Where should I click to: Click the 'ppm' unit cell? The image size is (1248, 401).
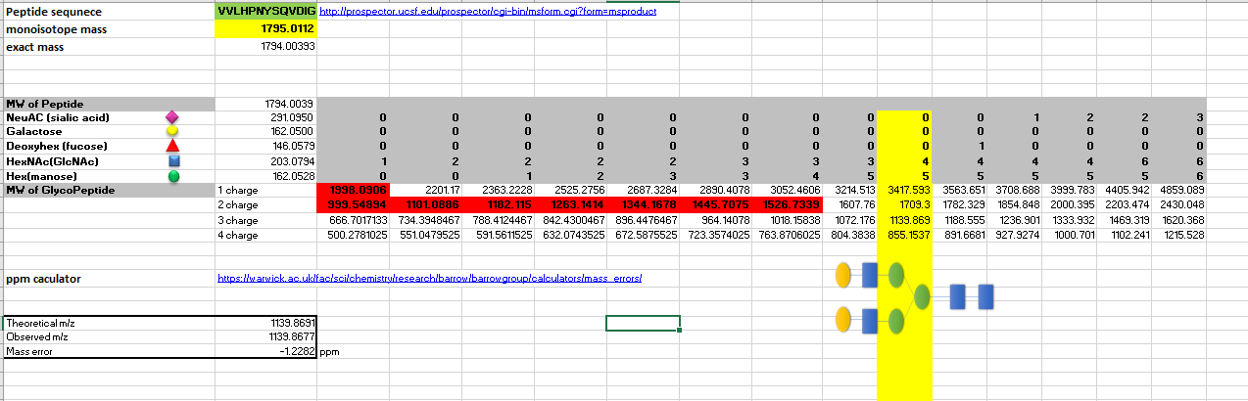coord(353,349)
